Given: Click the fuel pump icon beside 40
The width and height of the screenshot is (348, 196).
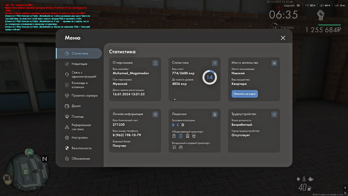Looking at the screenshot, I should tap(309, 188).
